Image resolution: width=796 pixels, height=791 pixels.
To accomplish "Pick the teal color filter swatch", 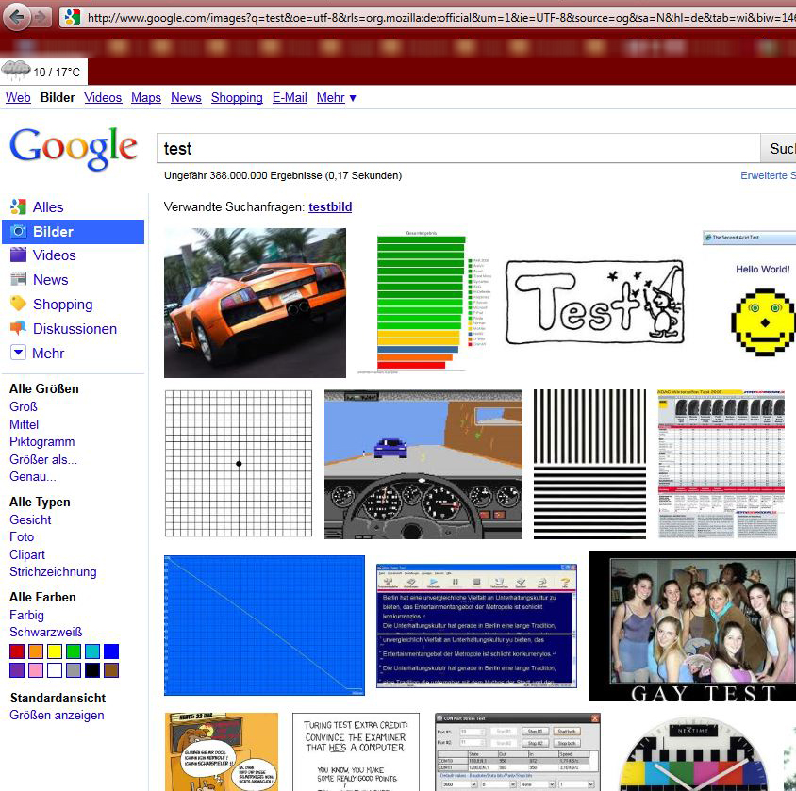I will coord(92,651).
